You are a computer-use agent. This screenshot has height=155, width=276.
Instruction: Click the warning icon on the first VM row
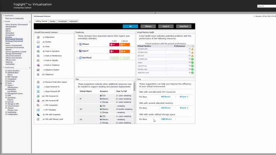(192, 49)
